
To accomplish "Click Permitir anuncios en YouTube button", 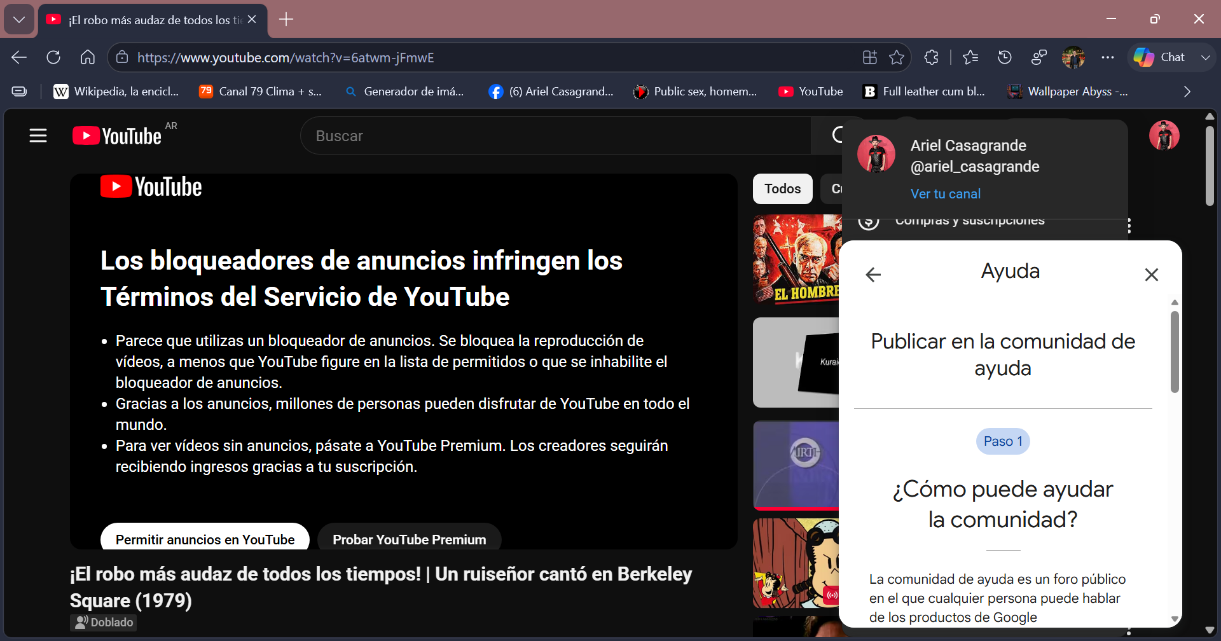I will click(x=205, y=537).
